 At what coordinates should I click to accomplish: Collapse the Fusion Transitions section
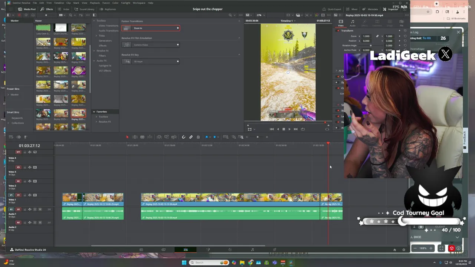239,21
